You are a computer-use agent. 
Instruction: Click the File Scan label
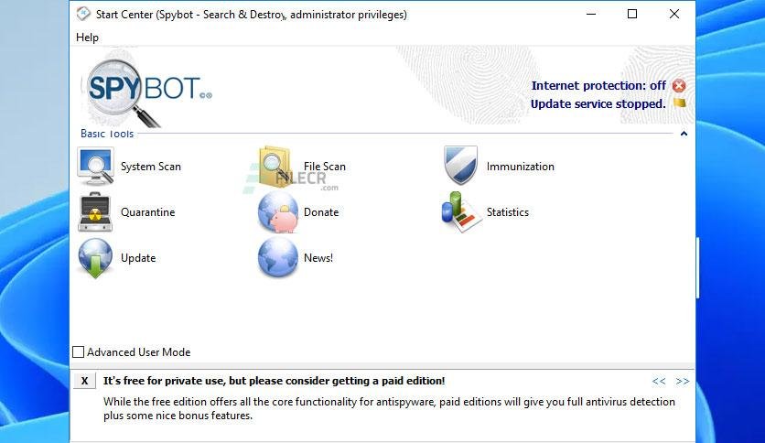[325, 167]
